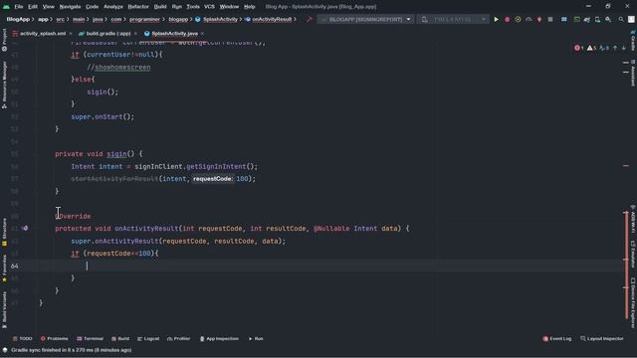The width and height of the screenshot is (637, 358).
Task: Click the Sync Project with Gradle icon
Action: (x=587, y=19)
